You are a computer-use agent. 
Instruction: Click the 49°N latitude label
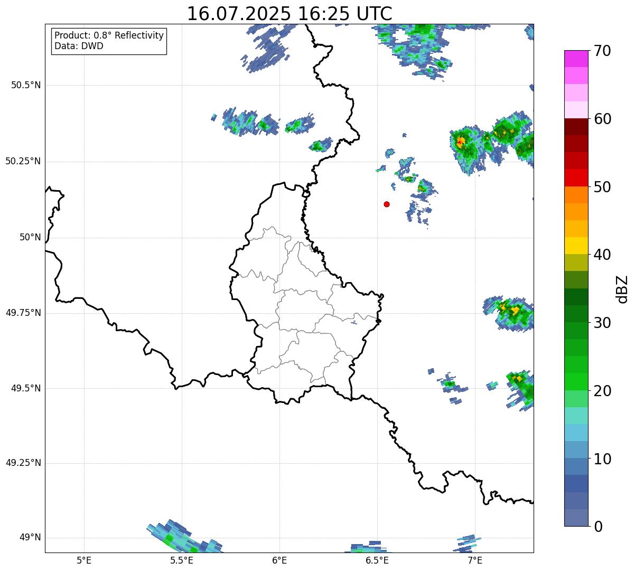tap(30, 538)
